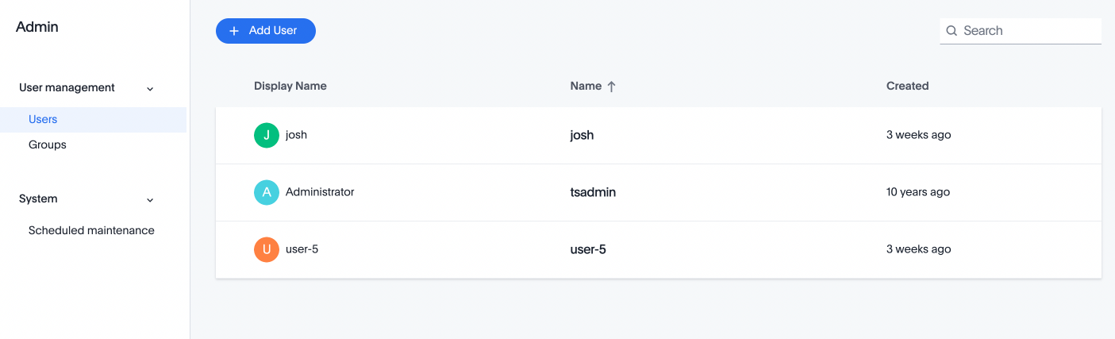
Task: Open Scheduled maintenance in sidebar
Action: pos(91,231)
